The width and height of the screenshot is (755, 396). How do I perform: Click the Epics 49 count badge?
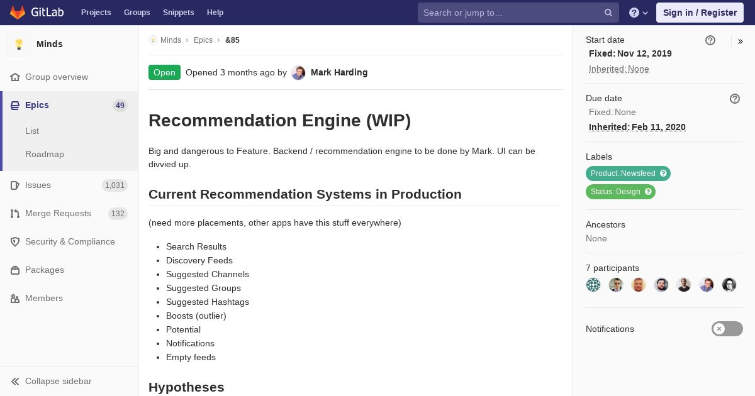[120, 106]
